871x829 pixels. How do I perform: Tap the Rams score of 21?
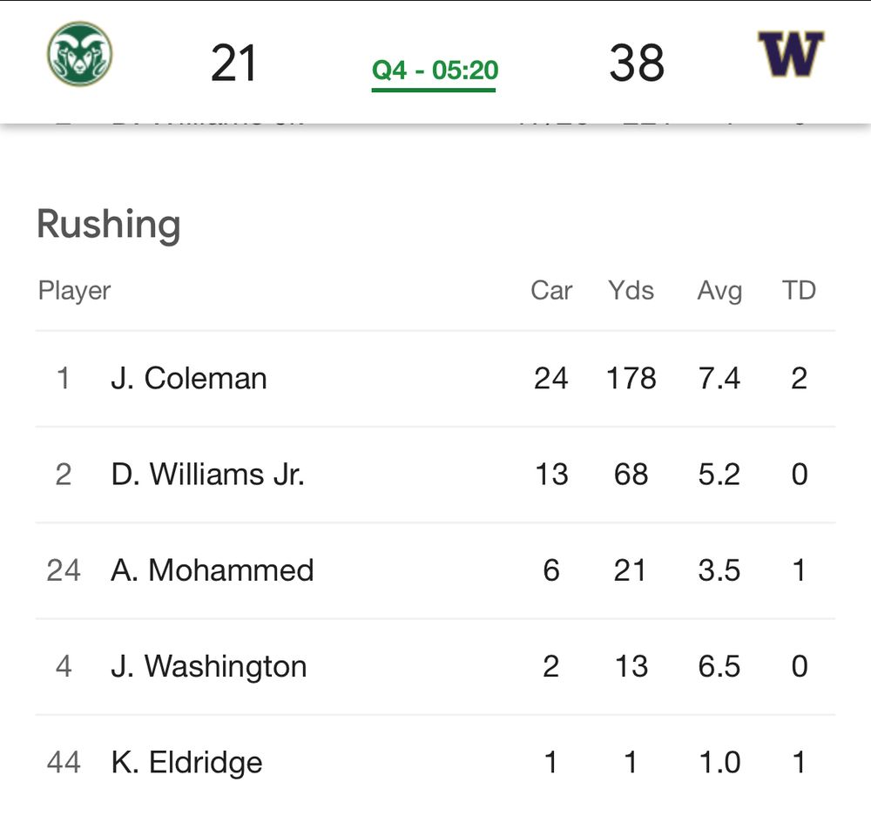pyautogui.click(x=233, y=64)
